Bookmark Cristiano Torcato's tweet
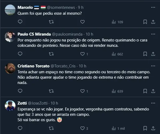Screen dimensions: 160x134 point(145,91)
